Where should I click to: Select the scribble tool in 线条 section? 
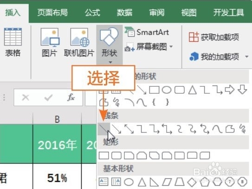(x=243, y=129)
